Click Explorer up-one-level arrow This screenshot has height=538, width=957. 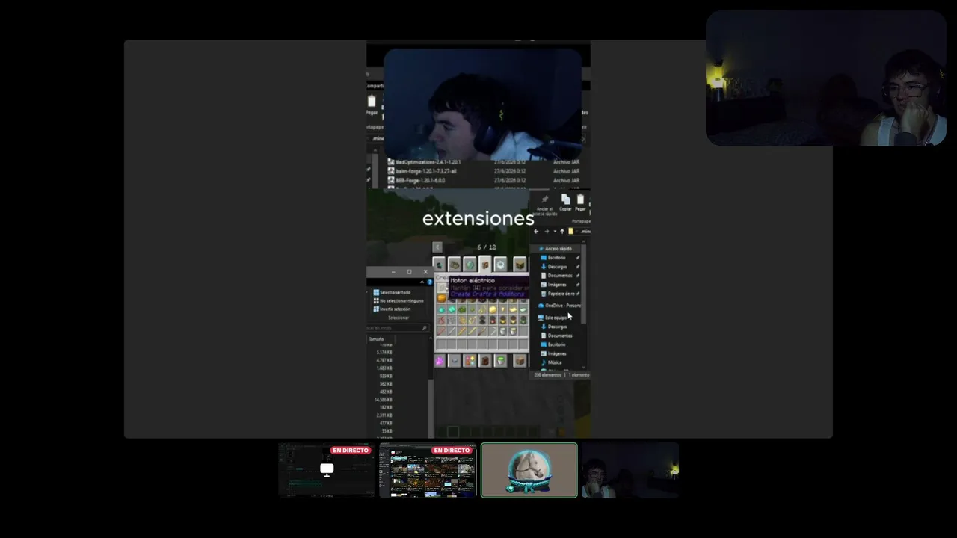coord(562,232)
